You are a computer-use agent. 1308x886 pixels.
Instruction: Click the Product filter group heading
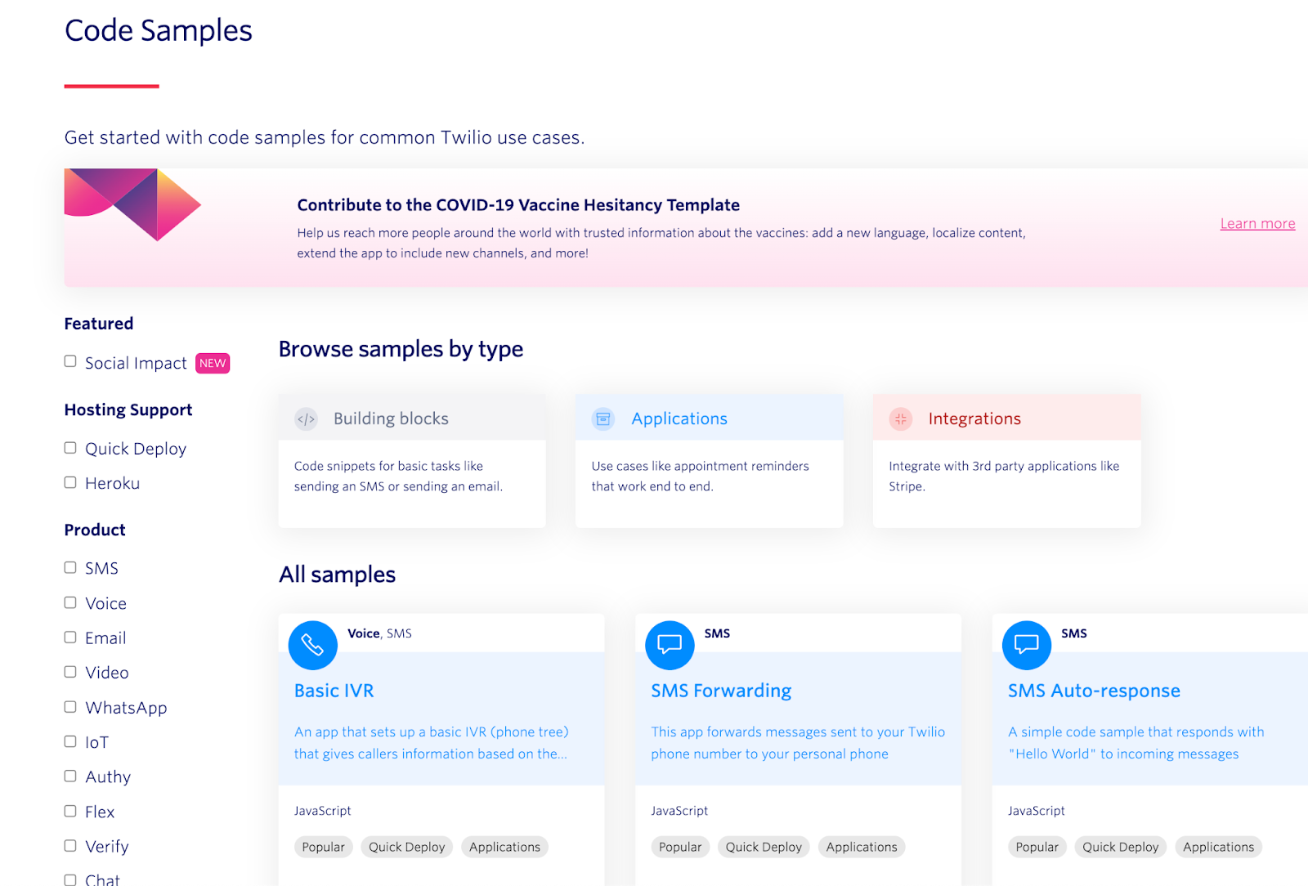tap(95, 530)
